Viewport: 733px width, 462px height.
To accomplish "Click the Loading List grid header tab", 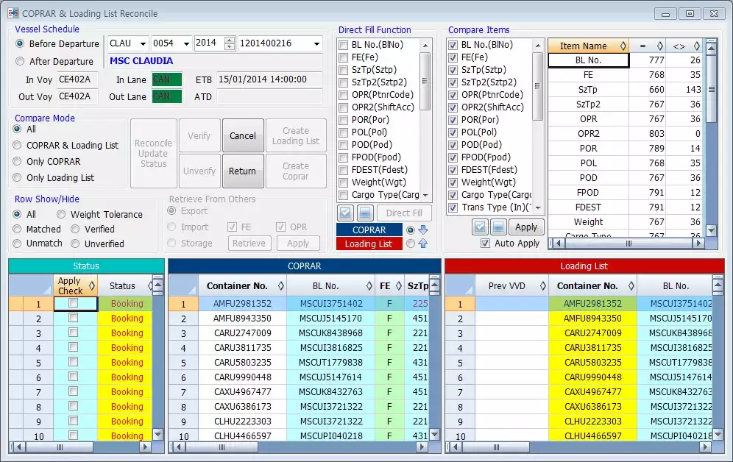I will coord(584,266).
